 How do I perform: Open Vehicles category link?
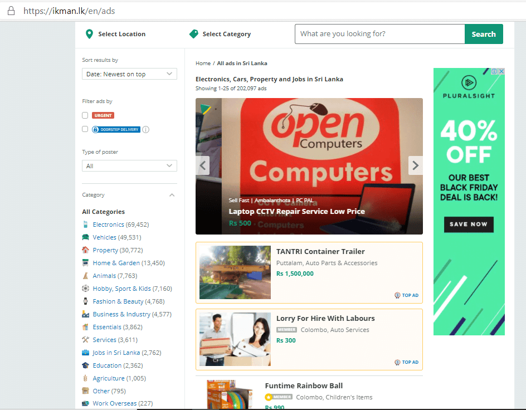point(104,237)
